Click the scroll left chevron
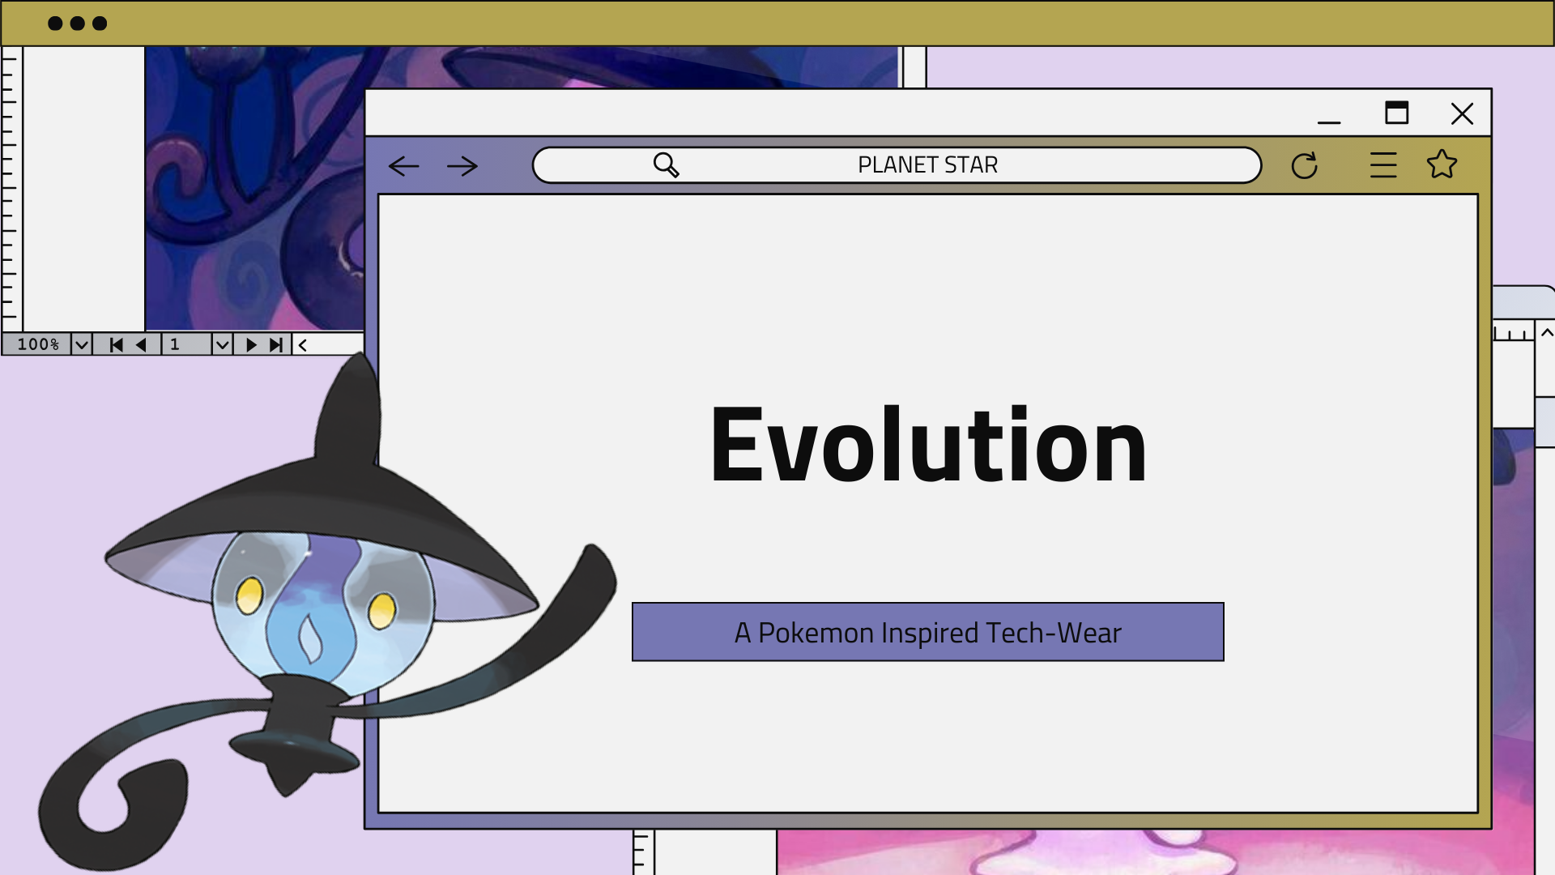 302,344
